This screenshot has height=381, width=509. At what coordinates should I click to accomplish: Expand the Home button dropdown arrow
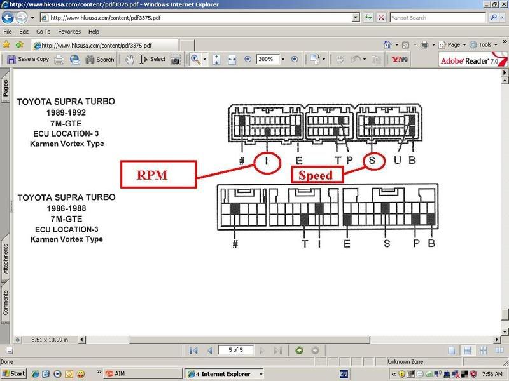[396, 44]
